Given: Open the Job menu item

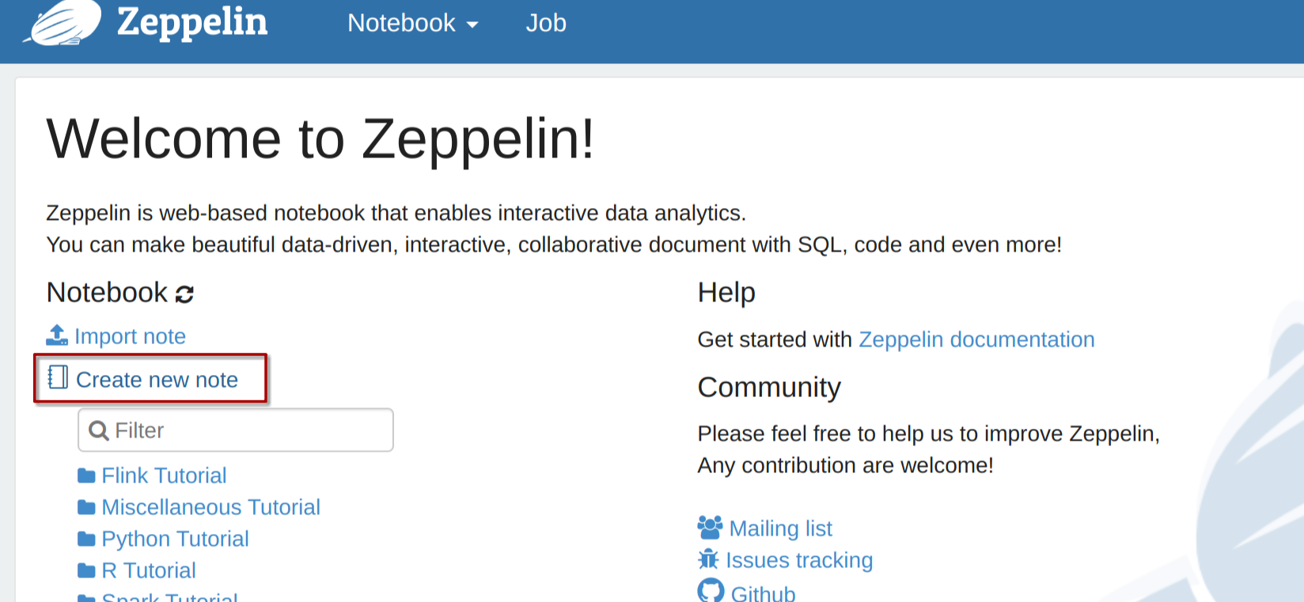Looking at the screenshot, I should click(546, 23).
